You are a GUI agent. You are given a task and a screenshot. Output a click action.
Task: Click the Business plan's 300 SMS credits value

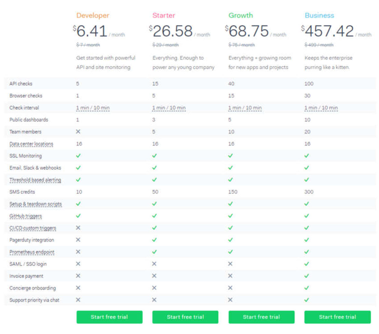click(309, 192)
